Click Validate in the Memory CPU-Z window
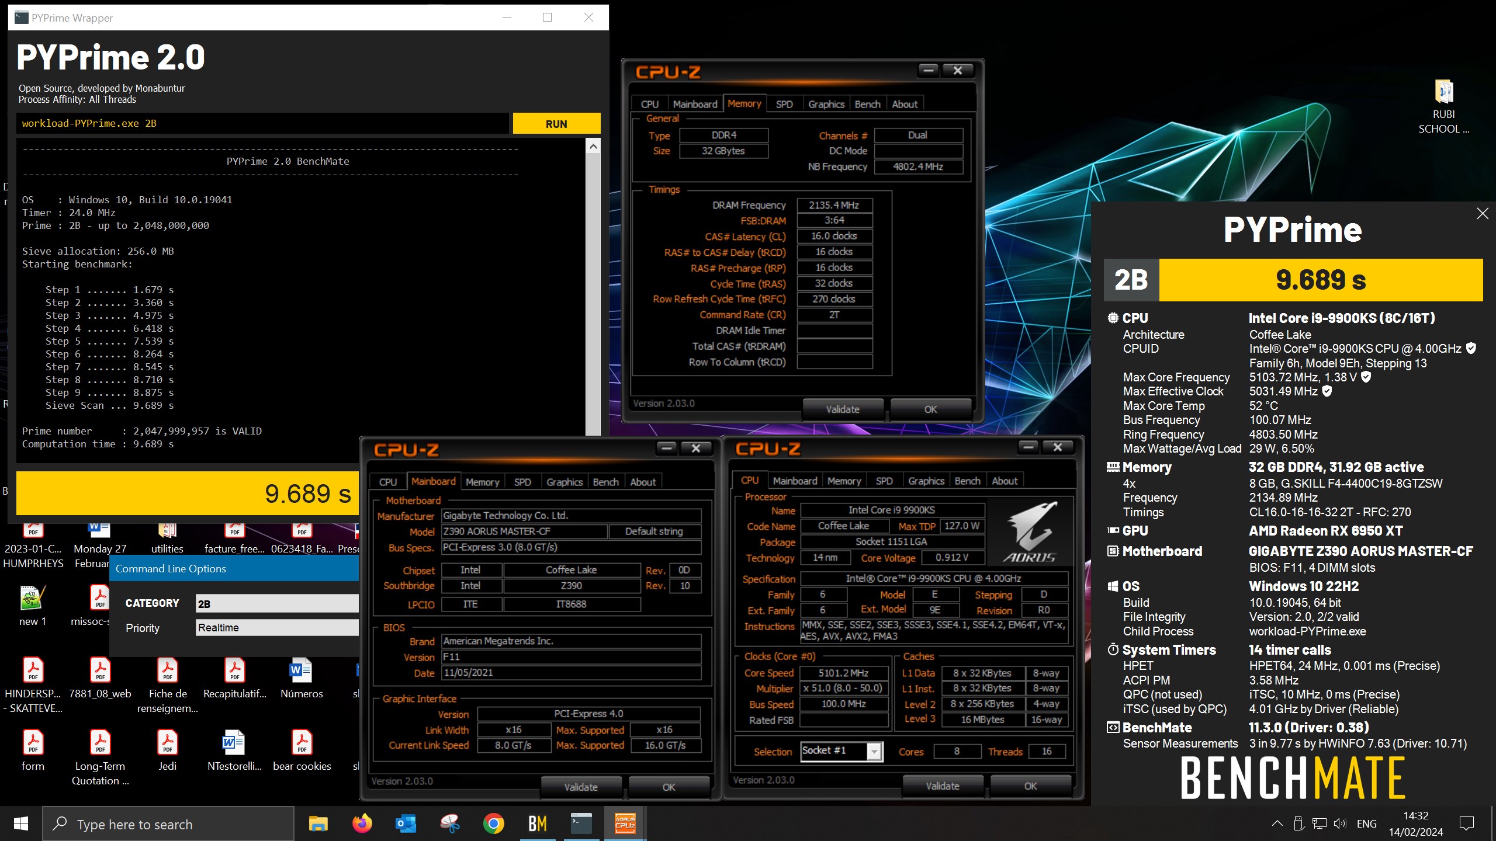The height and width of the screenshot is (841, 1496). click(843, 409)
